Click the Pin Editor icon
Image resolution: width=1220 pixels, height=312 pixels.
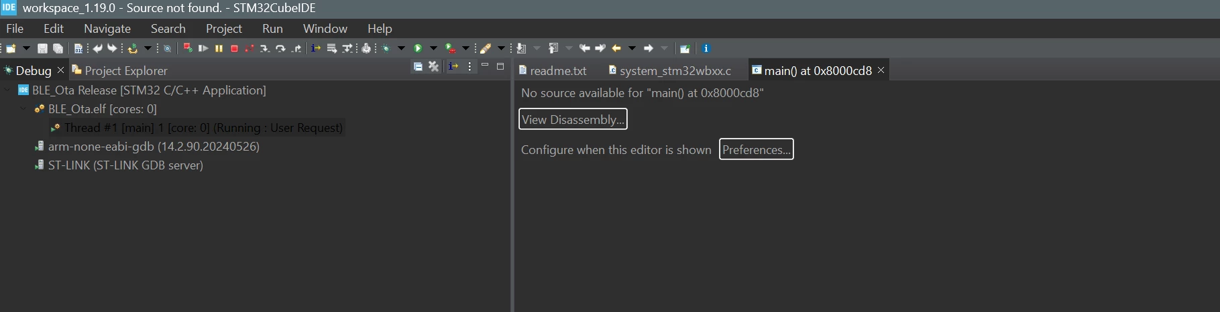coord(685,48)
